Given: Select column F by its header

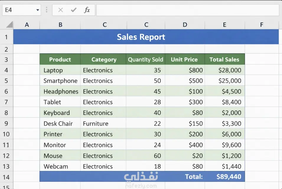Looking at the screenshot, I should [x=261, y=25].
